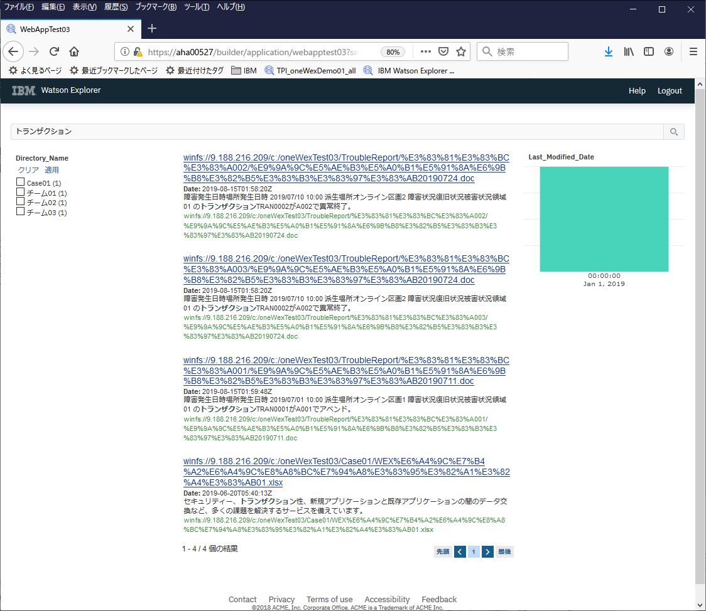
Task: Open the hamburger application menu
Action: [x=693, y=51]
